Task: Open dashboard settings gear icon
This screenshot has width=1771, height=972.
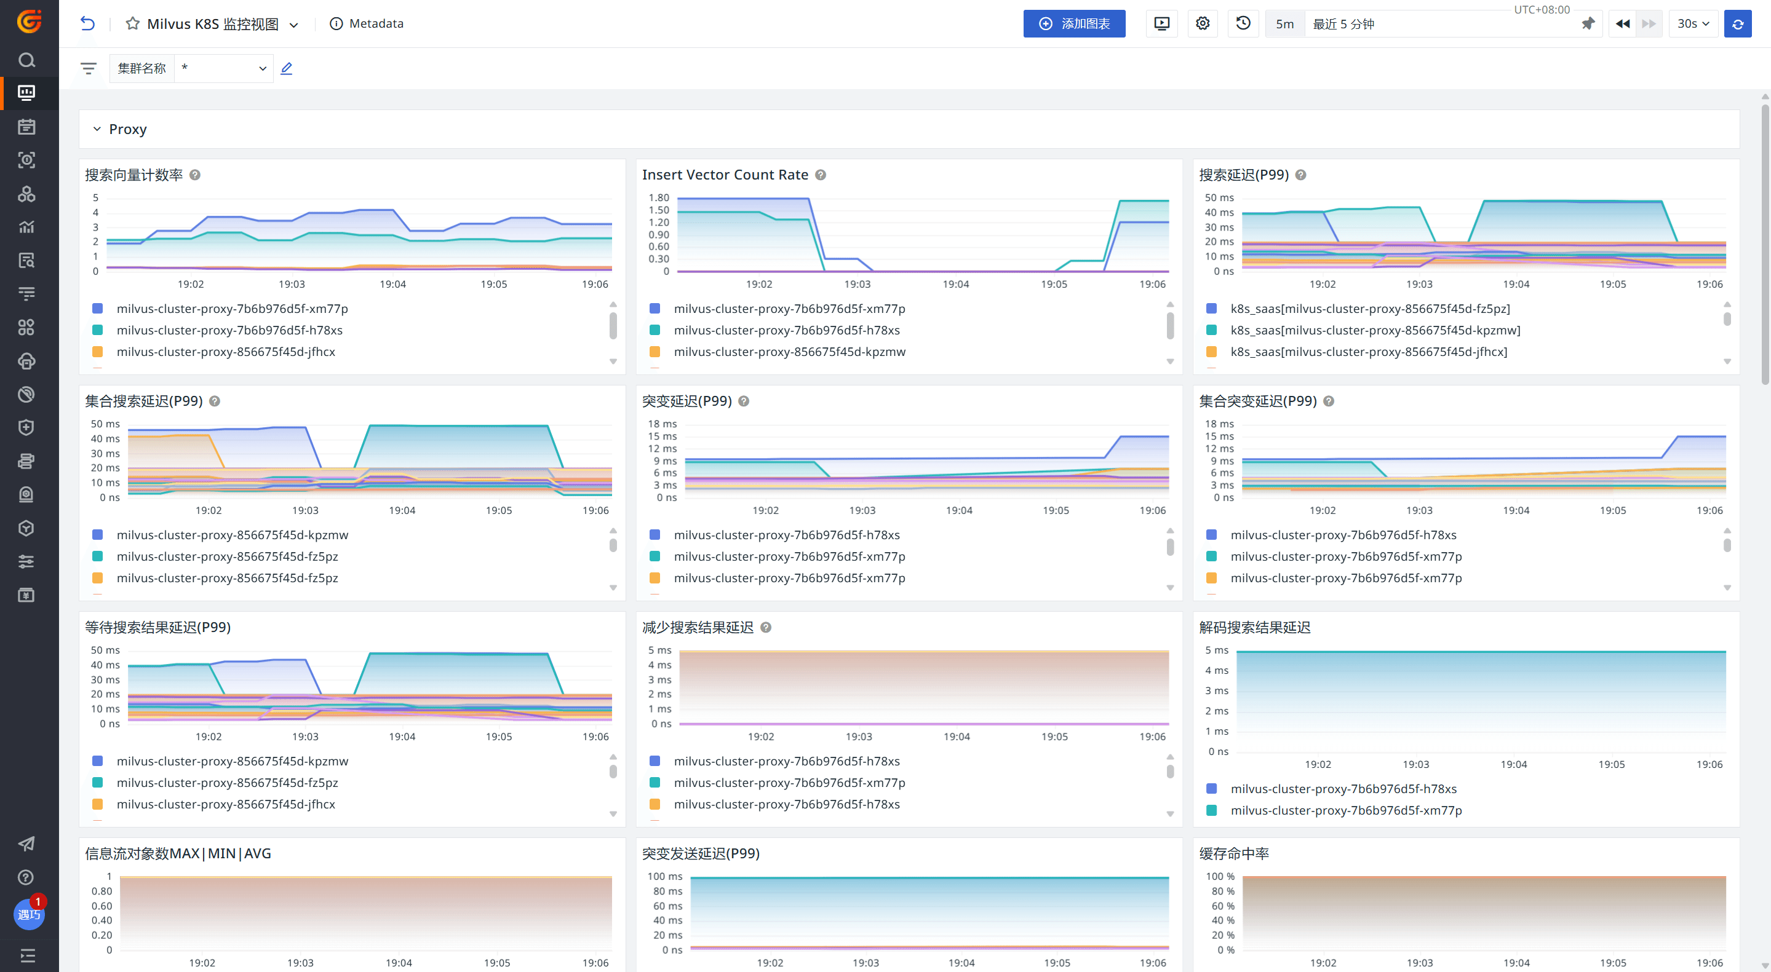Action: [1203, 23]
